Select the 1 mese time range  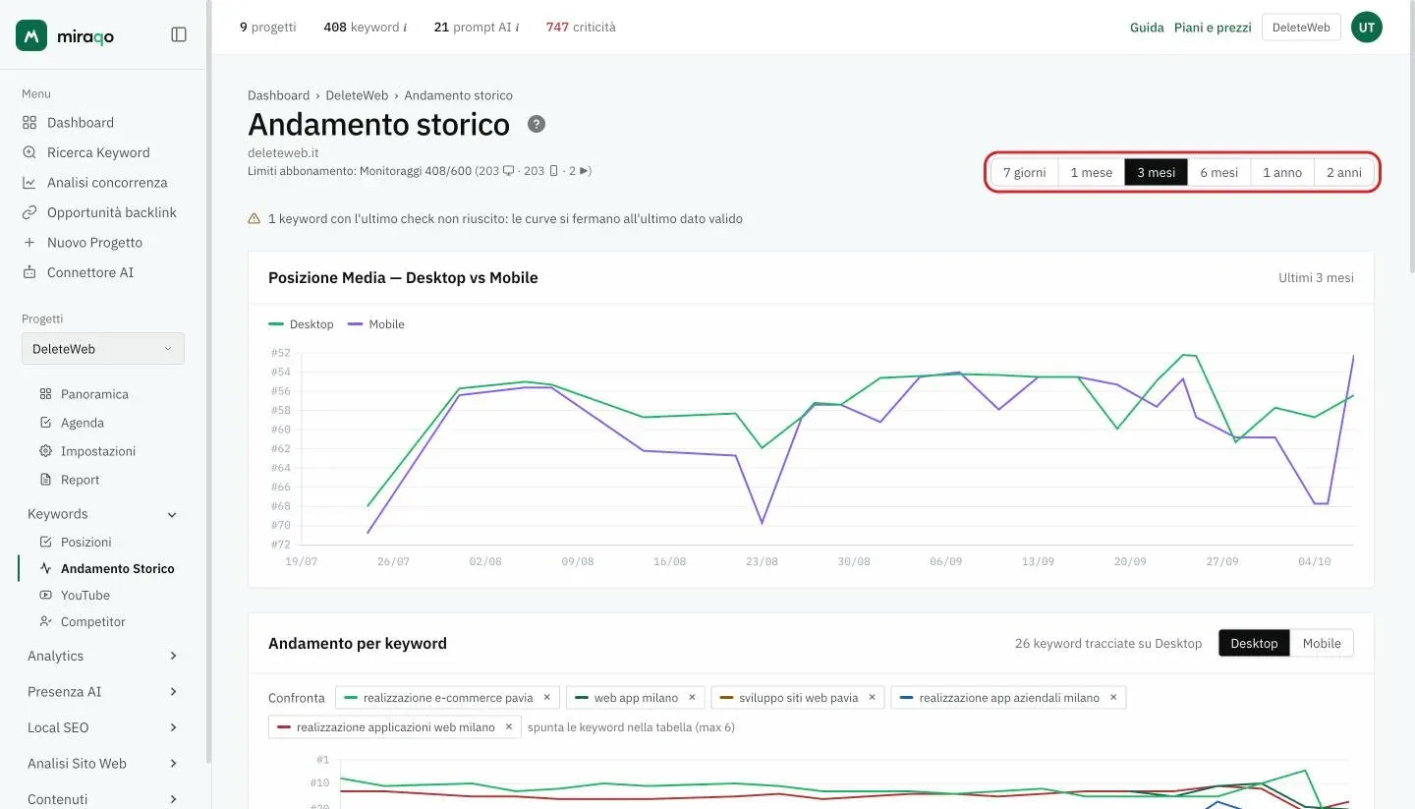[x=1091, y=172]
